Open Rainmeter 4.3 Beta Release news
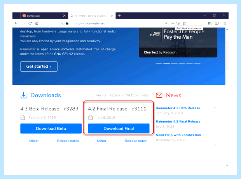This screenshot has height=179, width=241. 178,108
